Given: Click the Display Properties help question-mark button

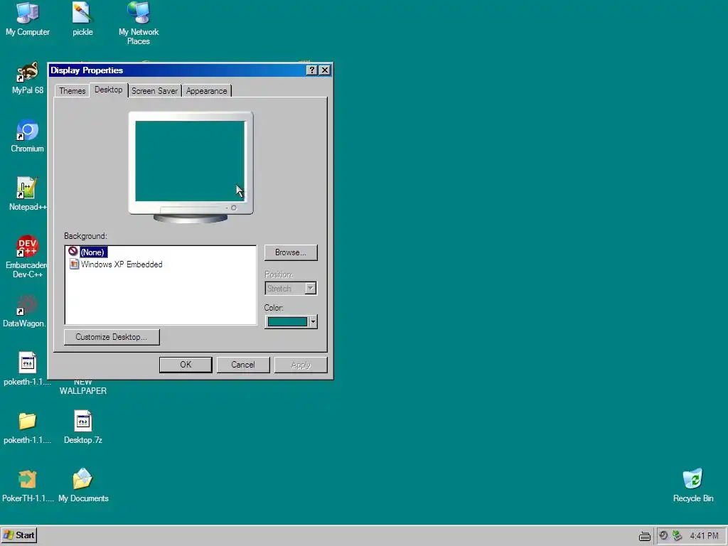Looking at the screenshot, I should pyautogui.click(x=312, y=70).
